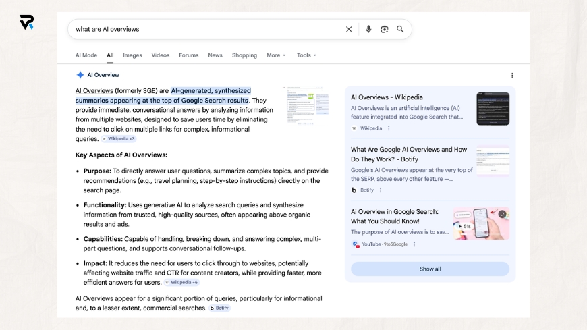Click the Functionality bullet text

(197, 215)
